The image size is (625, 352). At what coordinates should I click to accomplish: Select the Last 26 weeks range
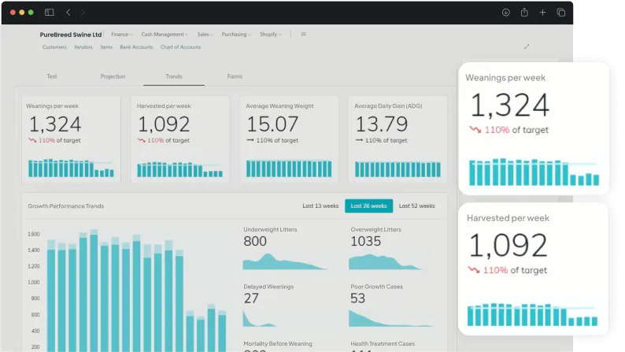(x=368, y=206)
